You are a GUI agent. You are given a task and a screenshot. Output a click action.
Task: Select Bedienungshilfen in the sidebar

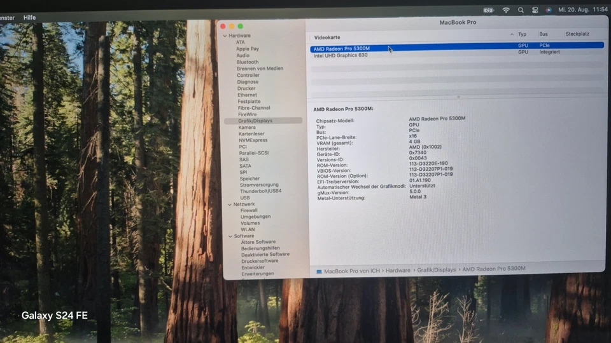[260, 248]
